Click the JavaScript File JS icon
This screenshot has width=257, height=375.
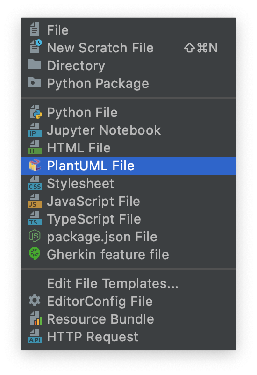pos(35,201)
